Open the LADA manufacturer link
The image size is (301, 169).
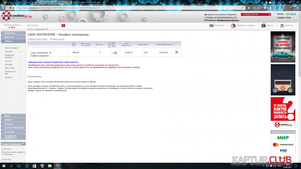(33, 53)
